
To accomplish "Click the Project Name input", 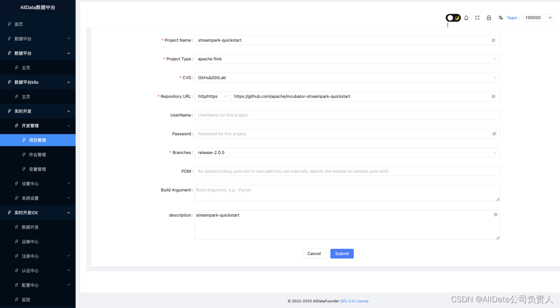I will 347,40.
